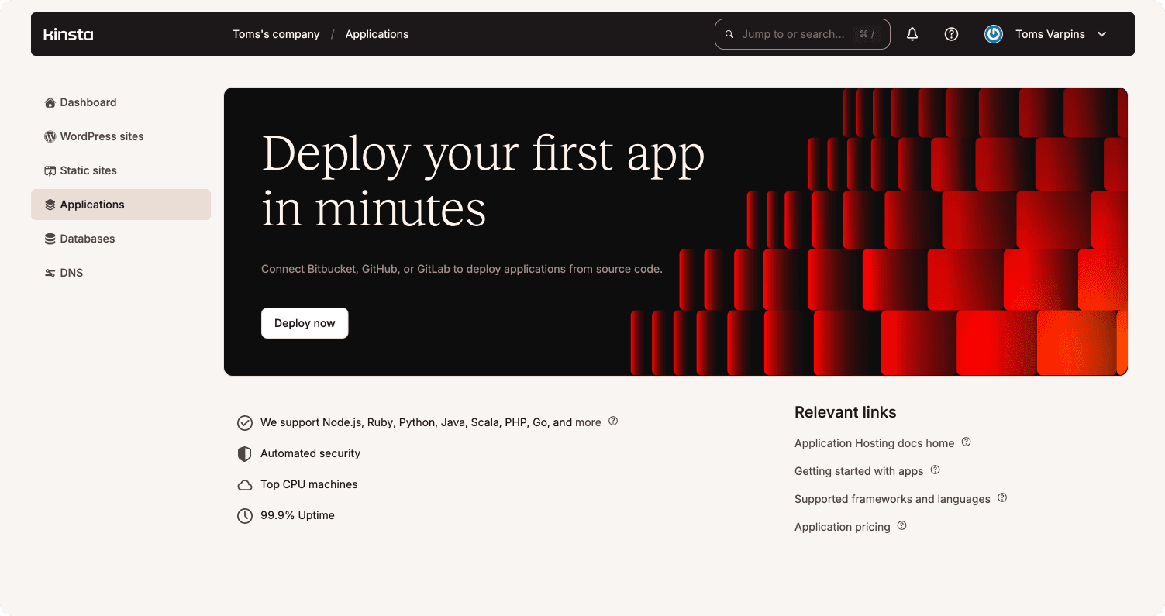The height and width of the screenshot is (616, 1165).
Task: Open Application Hosting docs home link
Action: click(874, 443)
